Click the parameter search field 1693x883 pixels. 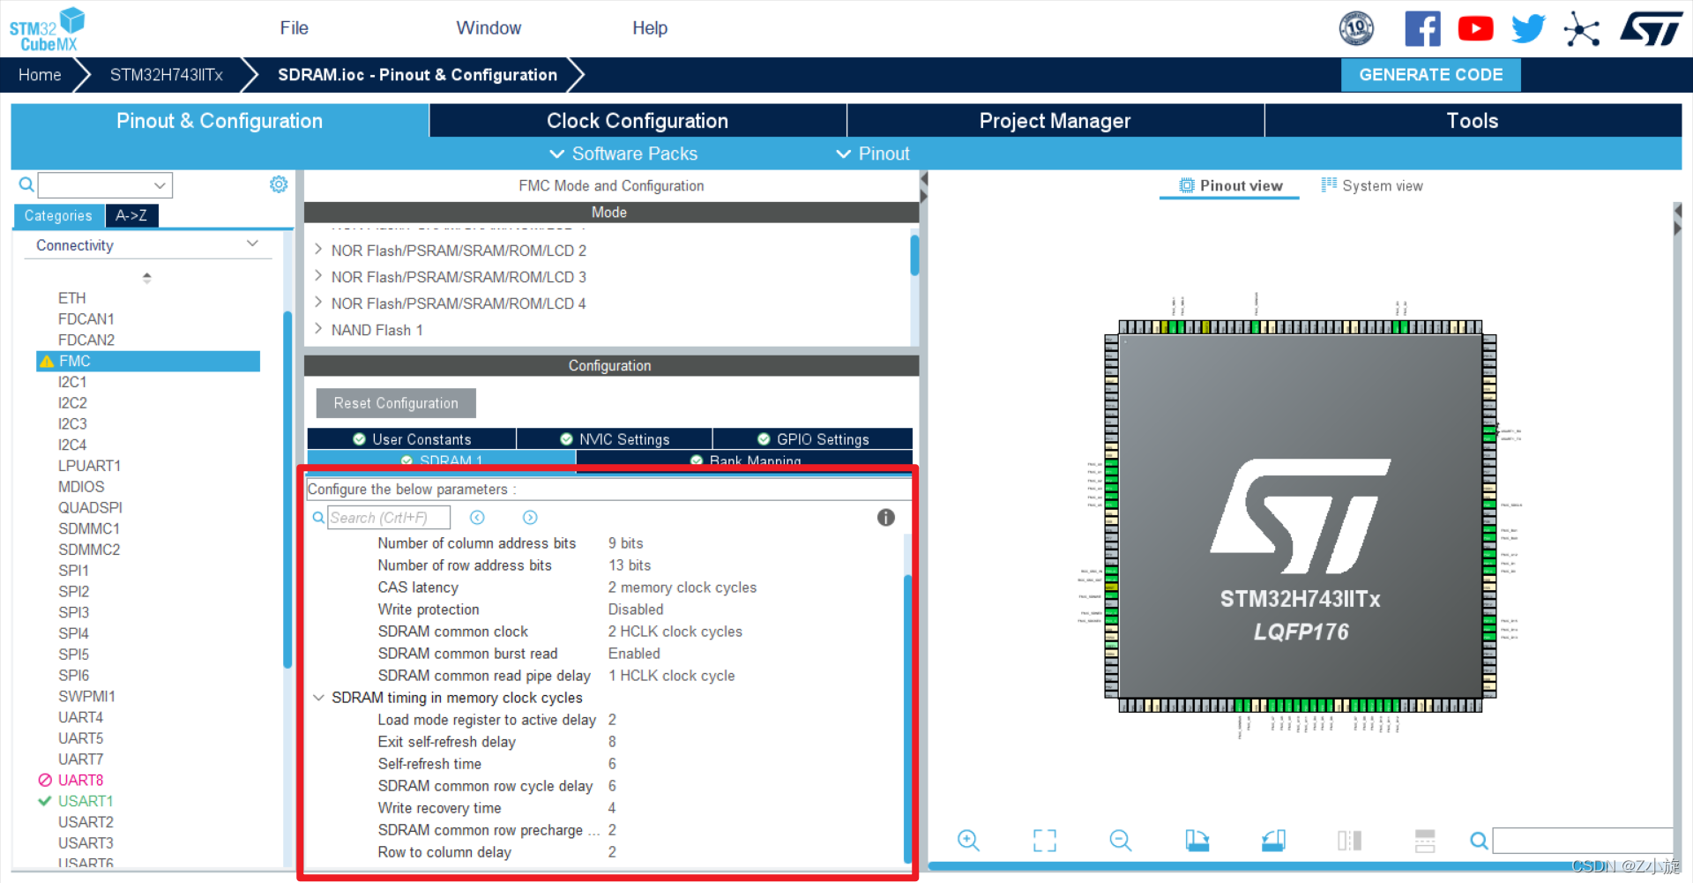click(x=389, y=518)
